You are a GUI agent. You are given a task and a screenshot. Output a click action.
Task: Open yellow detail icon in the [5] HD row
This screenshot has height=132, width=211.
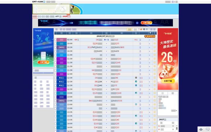click(x=155, y=85)
